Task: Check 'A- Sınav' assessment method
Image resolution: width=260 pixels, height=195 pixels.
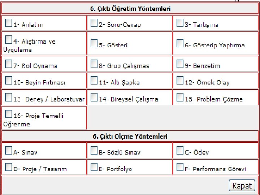Action: coord(9,151)
